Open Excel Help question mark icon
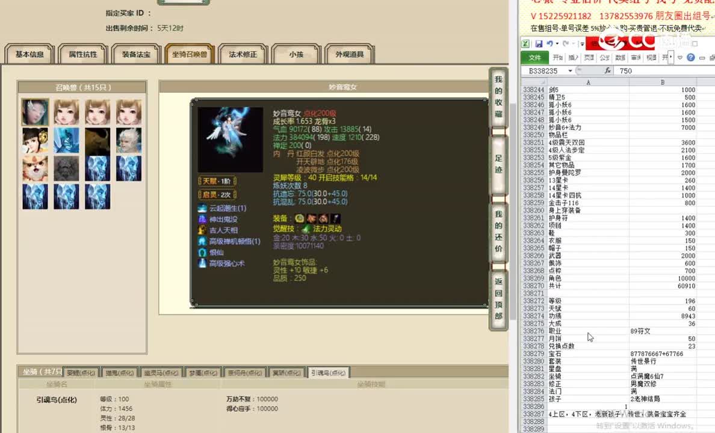 [691, 57]
